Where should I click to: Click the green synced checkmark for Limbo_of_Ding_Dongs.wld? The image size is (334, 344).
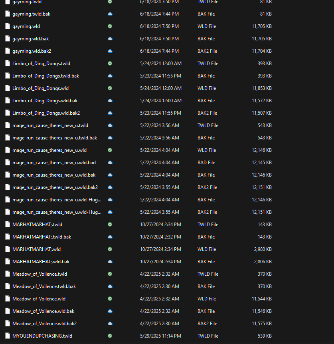[110, 88]
